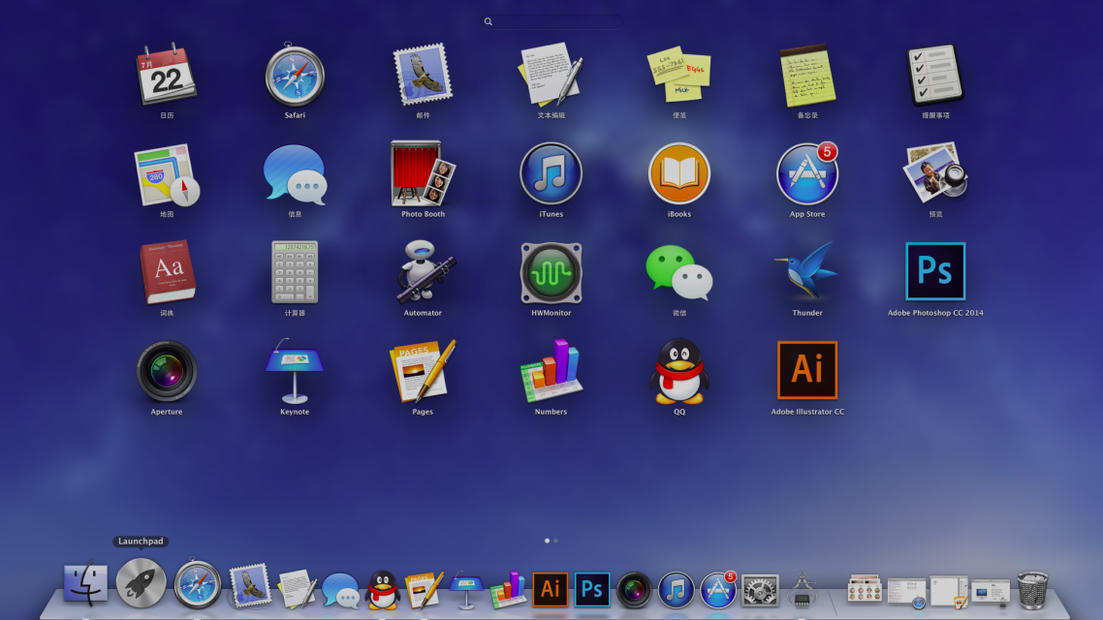The height and width of the screenshot is (620, 1103).
Task: Open 词典 dictionary app
Action: 167,273
